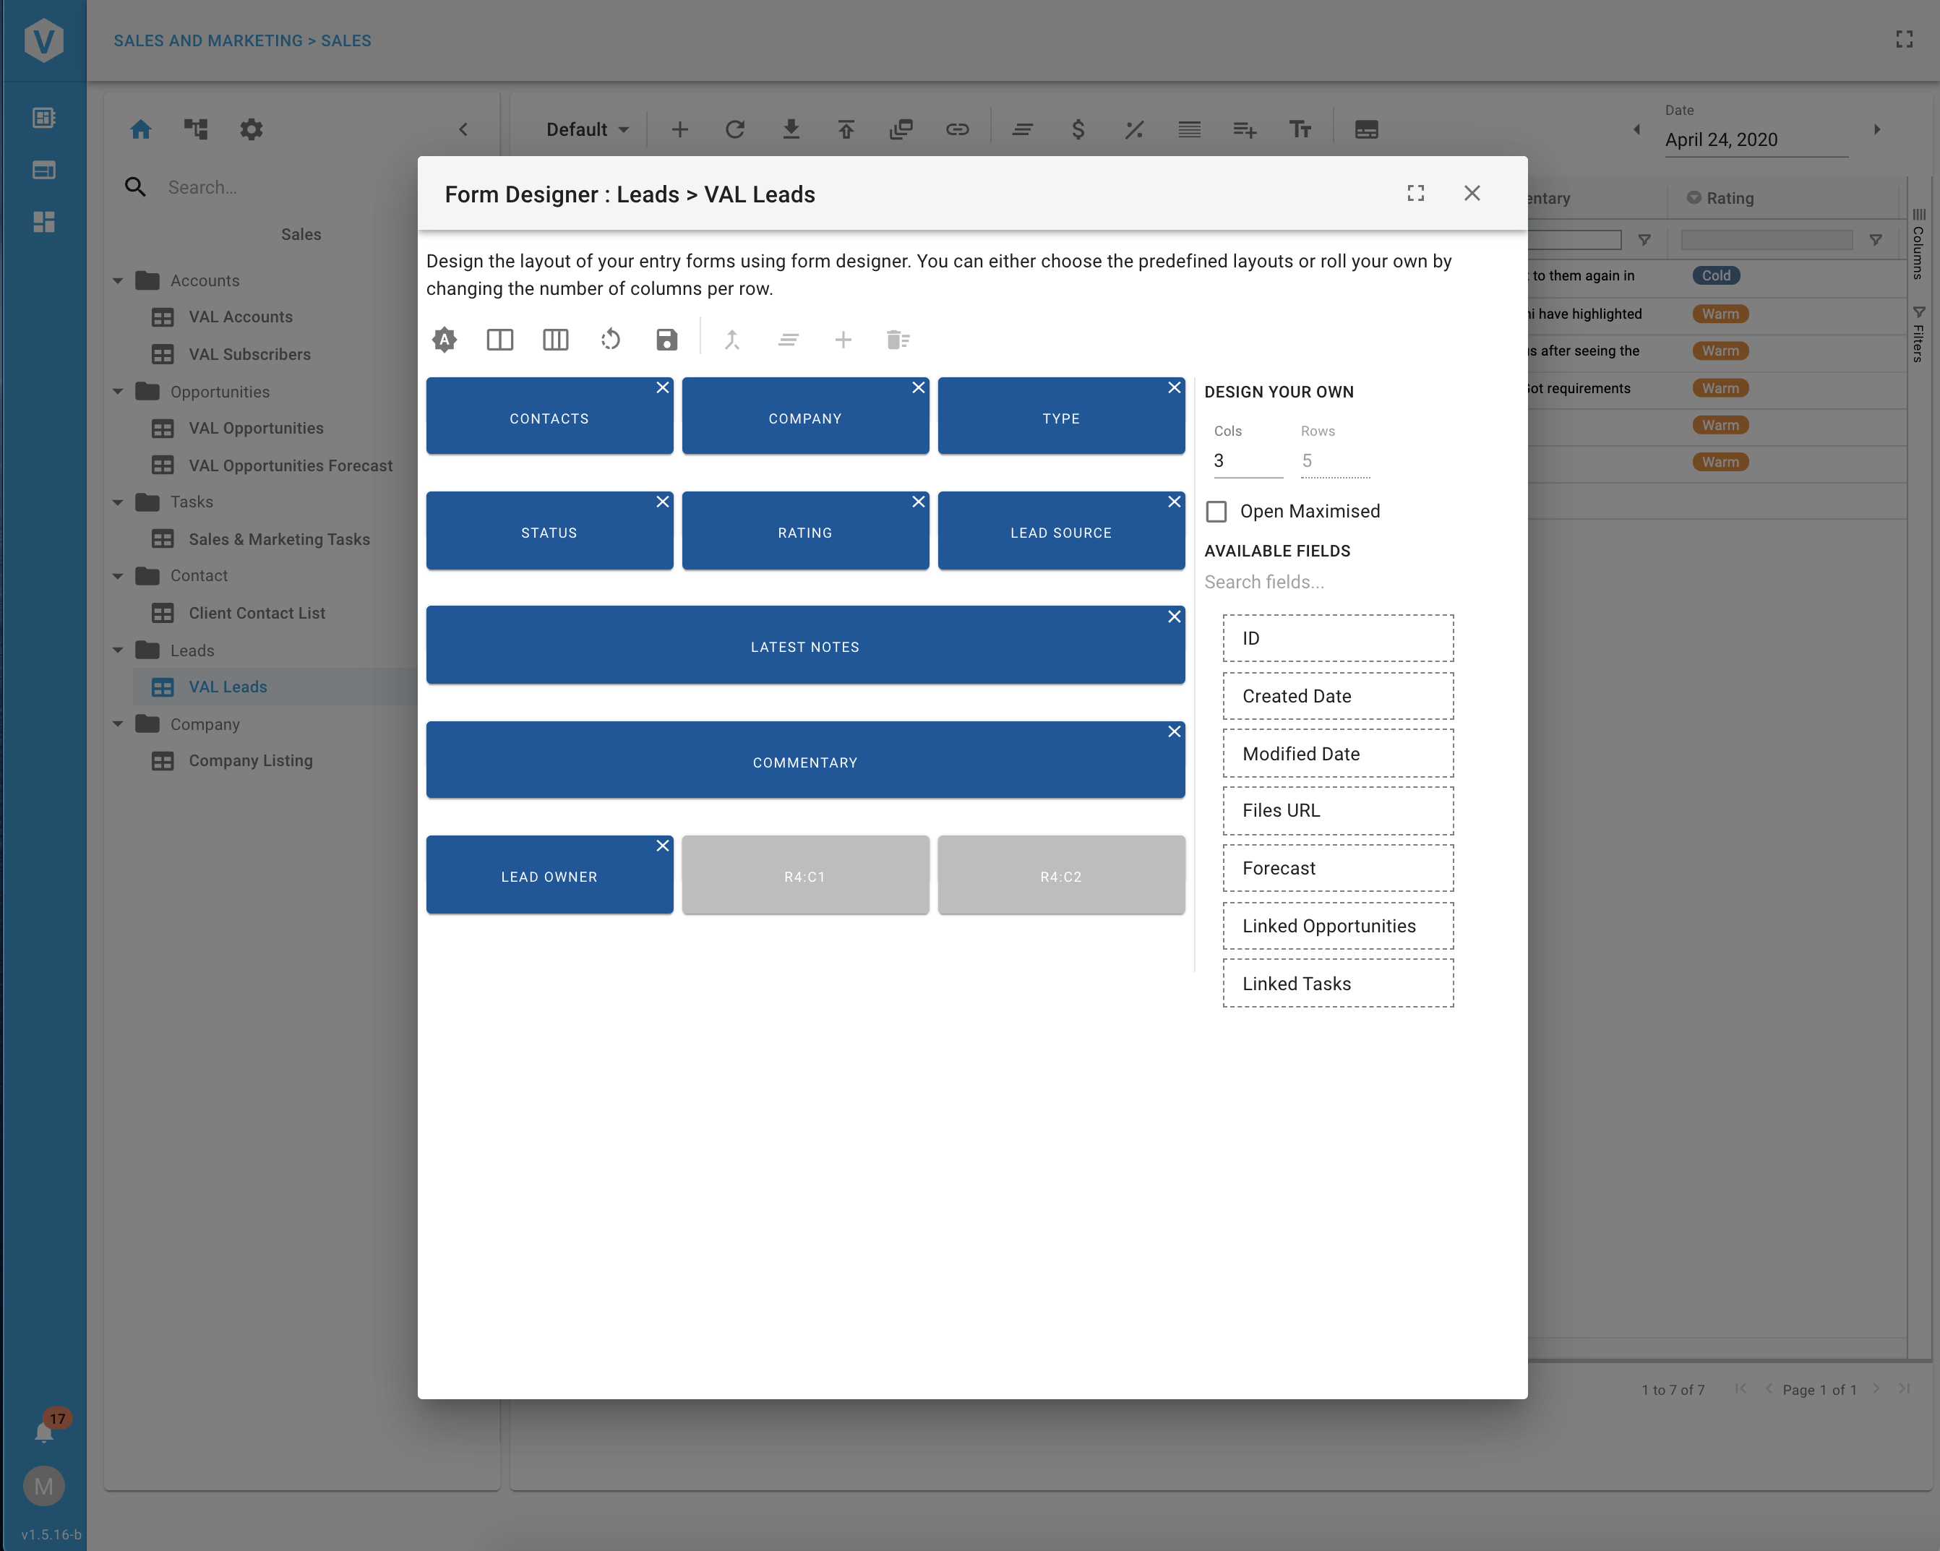Collapse the Accounts folder in the tree

118,280
